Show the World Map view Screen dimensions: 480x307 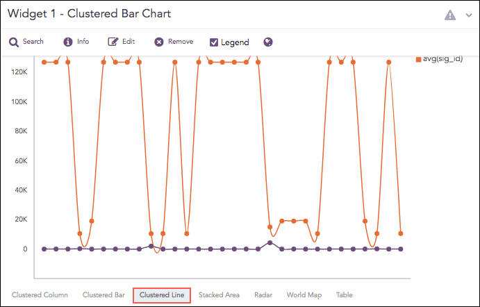(x=304, y=295)
